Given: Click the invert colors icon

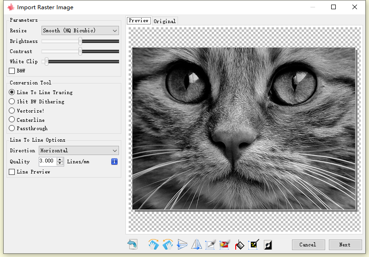Looking at the screenshot, I should [268, 245].
